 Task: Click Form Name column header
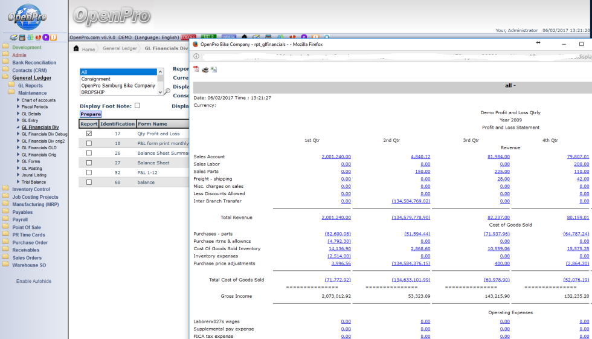pos(162,124)
